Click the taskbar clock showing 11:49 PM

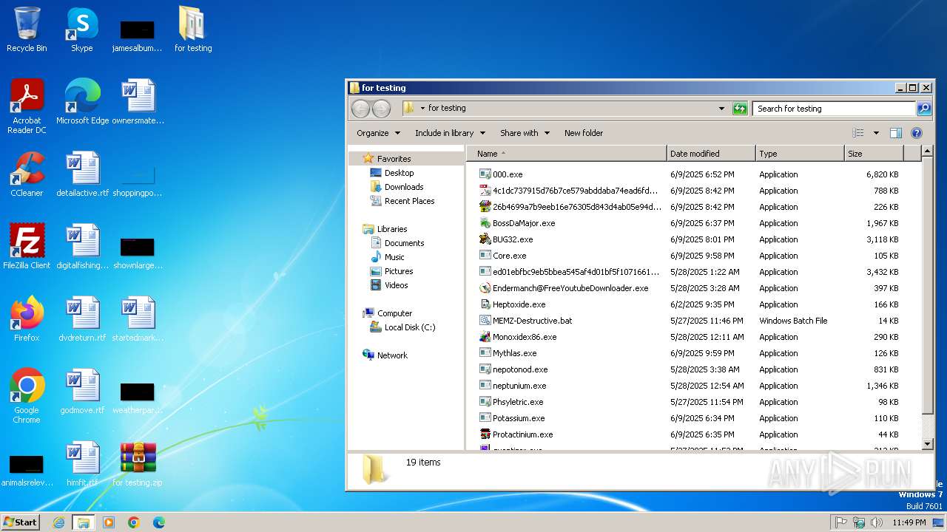909,522
